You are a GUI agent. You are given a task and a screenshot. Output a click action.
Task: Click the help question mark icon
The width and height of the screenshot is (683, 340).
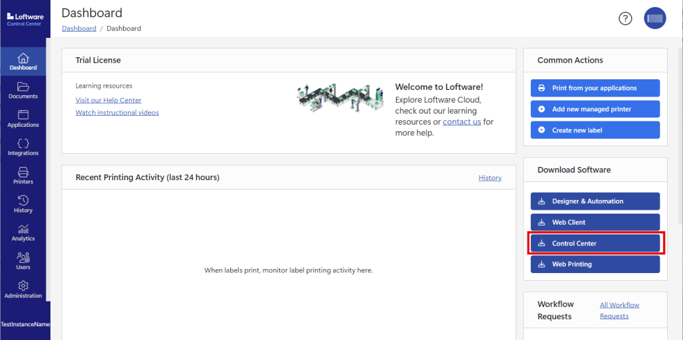pyautogui.click(x=625, y=19)
